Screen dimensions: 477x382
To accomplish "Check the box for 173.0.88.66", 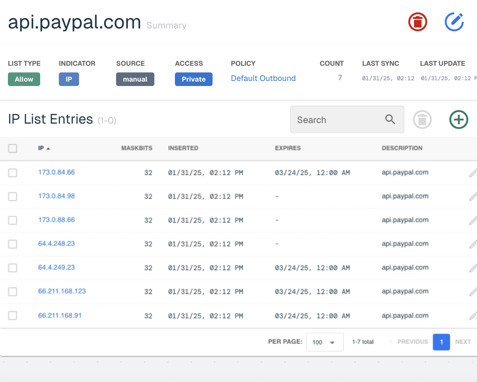I will point(13,220).
